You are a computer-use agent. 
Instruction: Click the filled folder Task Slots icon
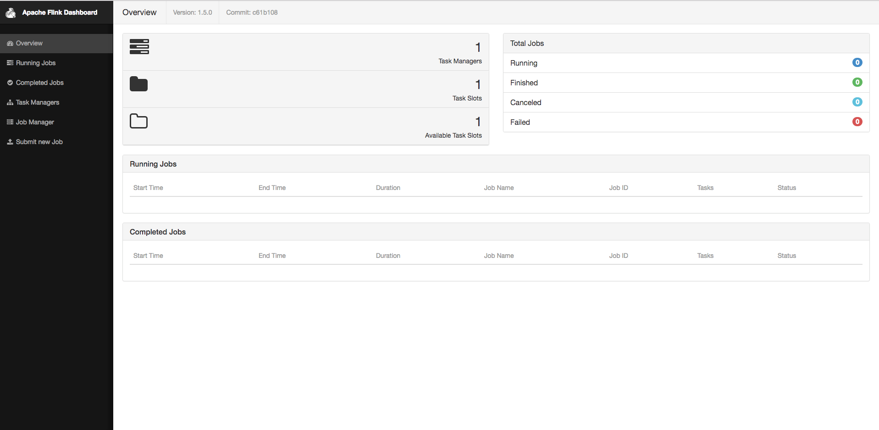click(138, 84)
